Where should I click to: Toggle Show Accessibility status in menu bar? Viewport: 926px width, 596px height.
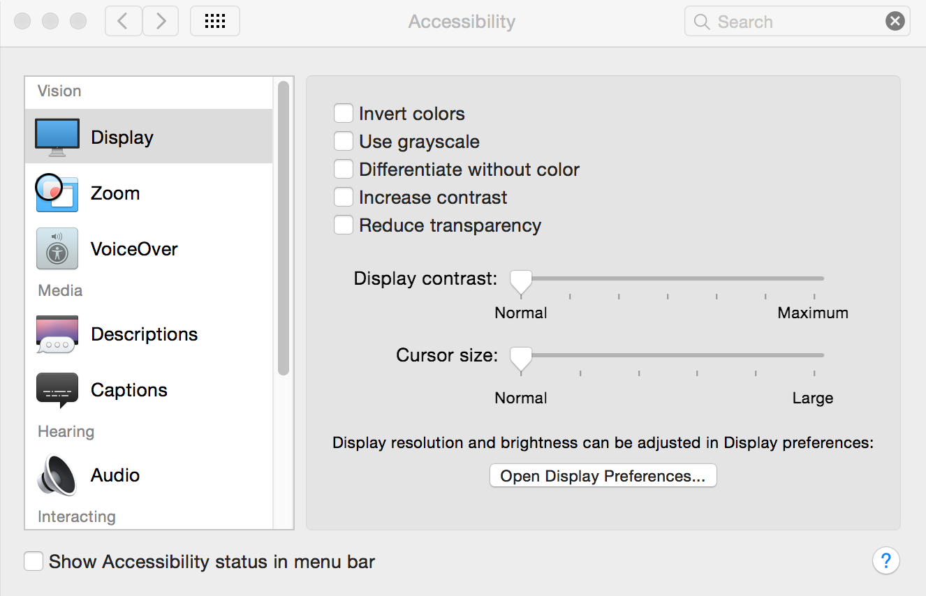(34, 562)
